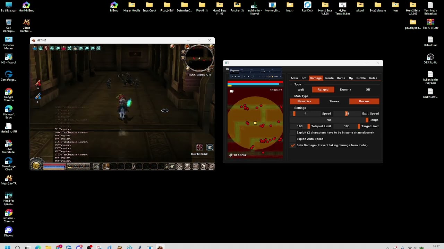Open the Items tab
Screen dimensions: 444x249
click(341, 78)
